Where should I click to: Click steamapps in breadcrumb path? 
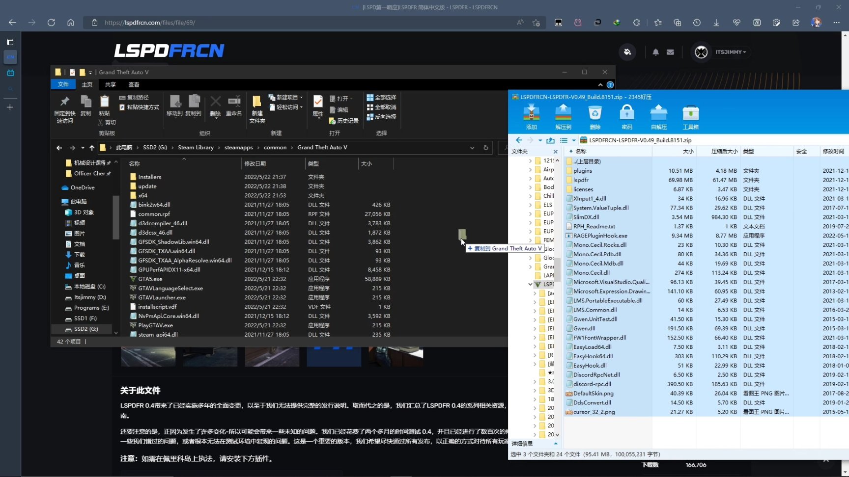click(239, 148)
